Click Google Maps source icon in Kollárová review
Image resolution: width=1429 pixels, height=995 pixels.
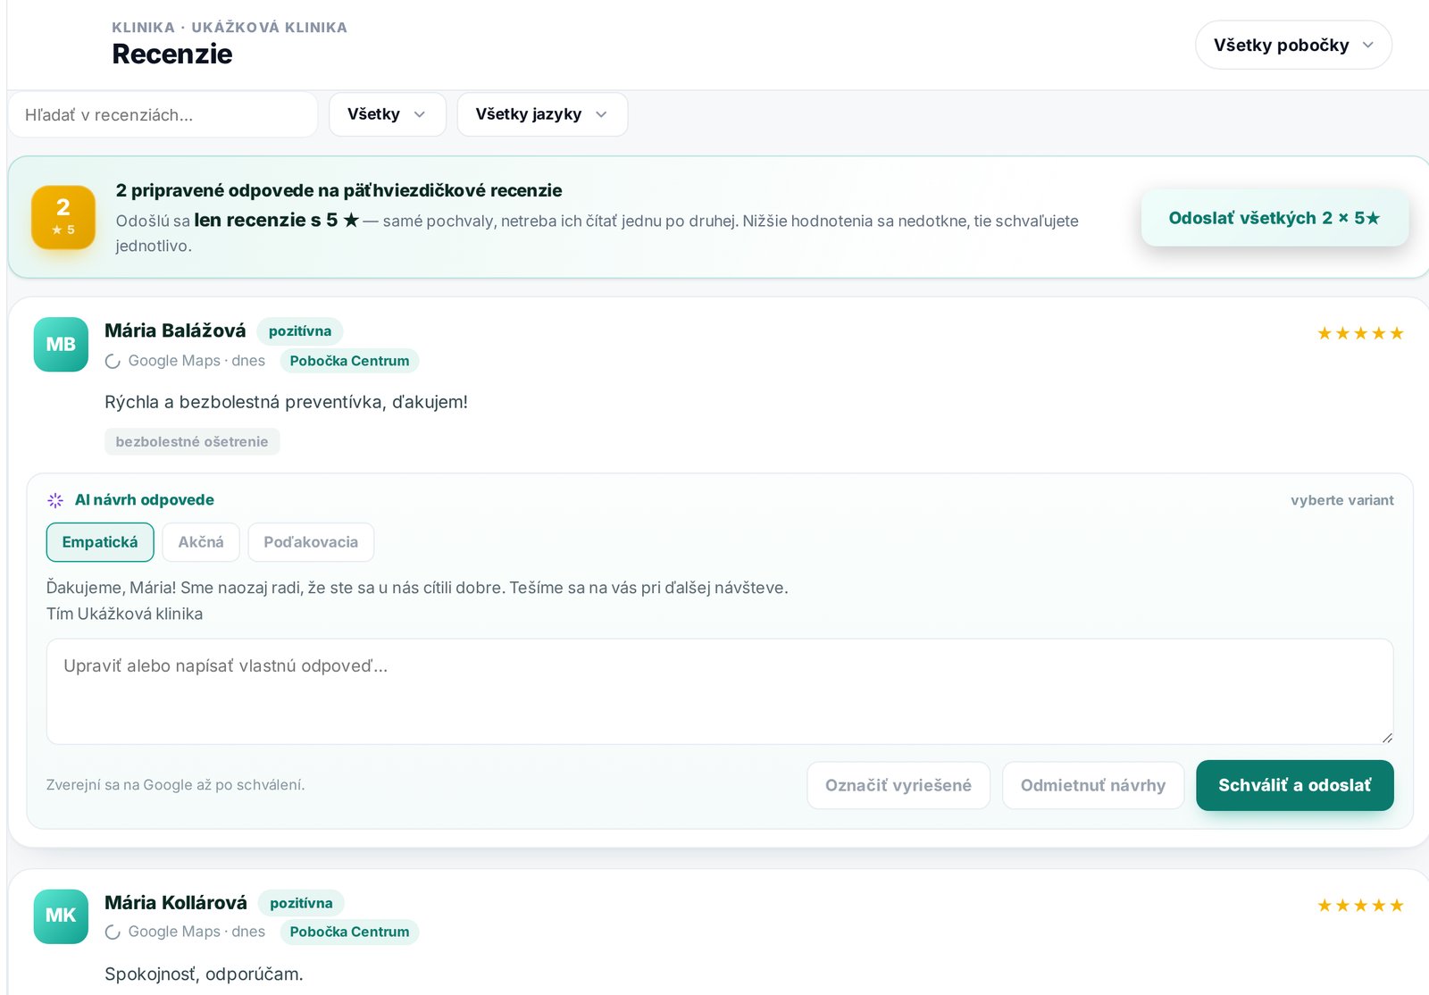[x=113, y=932]
